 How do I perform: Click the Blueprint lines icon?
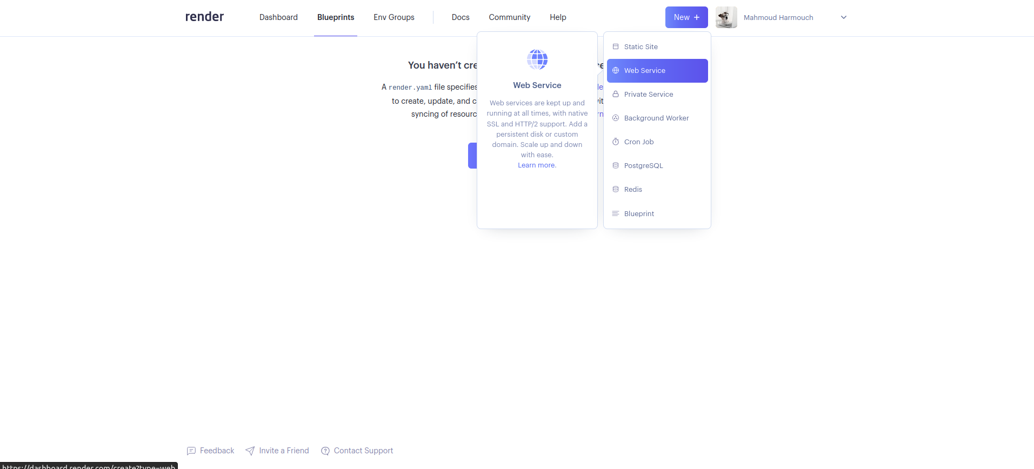click(615, 213)
